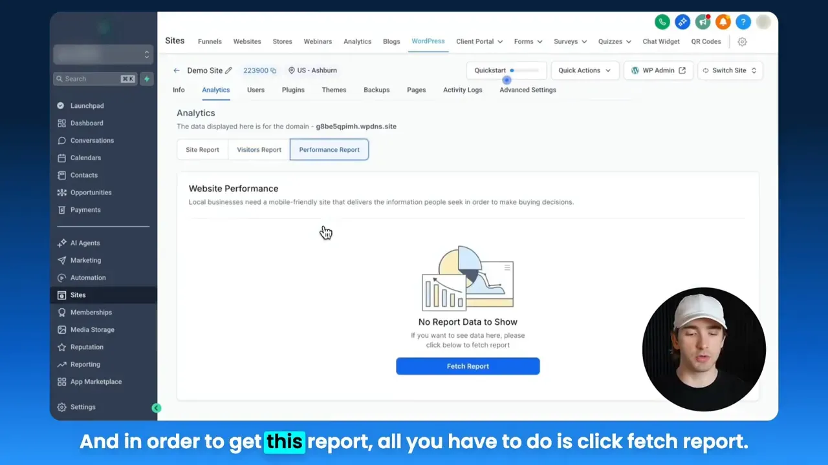Collapse the sidebar with the green chevron
This screenshot has height=465, width=828.
pos(157,408)
